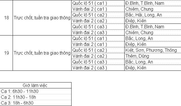Click 'Quốc lộ 51 ( ca2 )' in row 19
This screenshot has height=106, width=181.
tap(98, 50)
